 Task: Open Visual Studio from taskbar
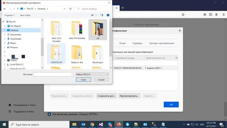coord(101,124)
